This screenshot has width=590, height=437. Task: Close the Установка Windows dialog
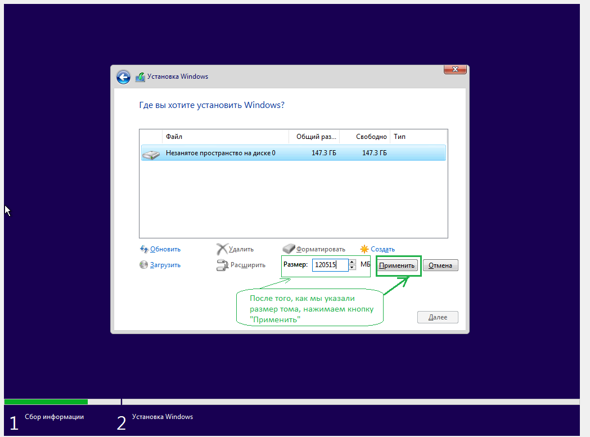click(455, 69)
